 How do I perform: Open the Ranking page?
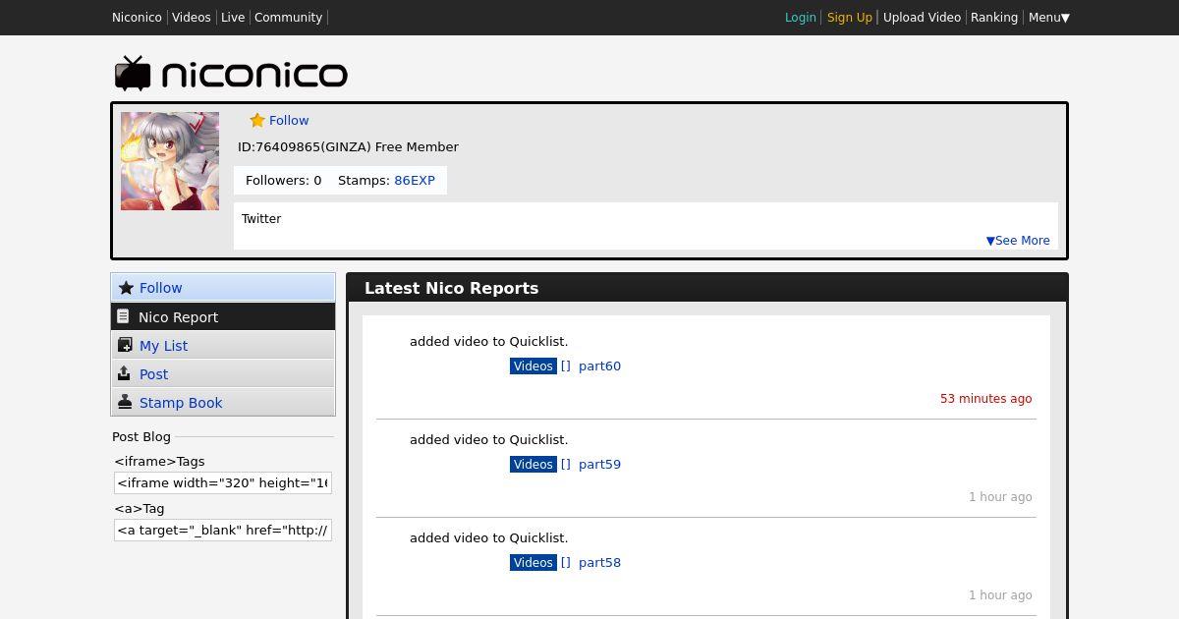[x=994, y=18]
